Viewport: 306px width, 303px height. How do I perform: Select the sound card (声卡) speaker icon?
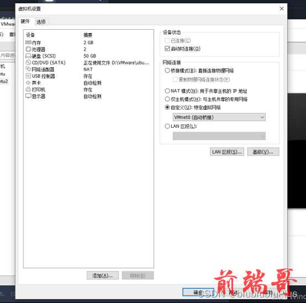pos(28,83)
